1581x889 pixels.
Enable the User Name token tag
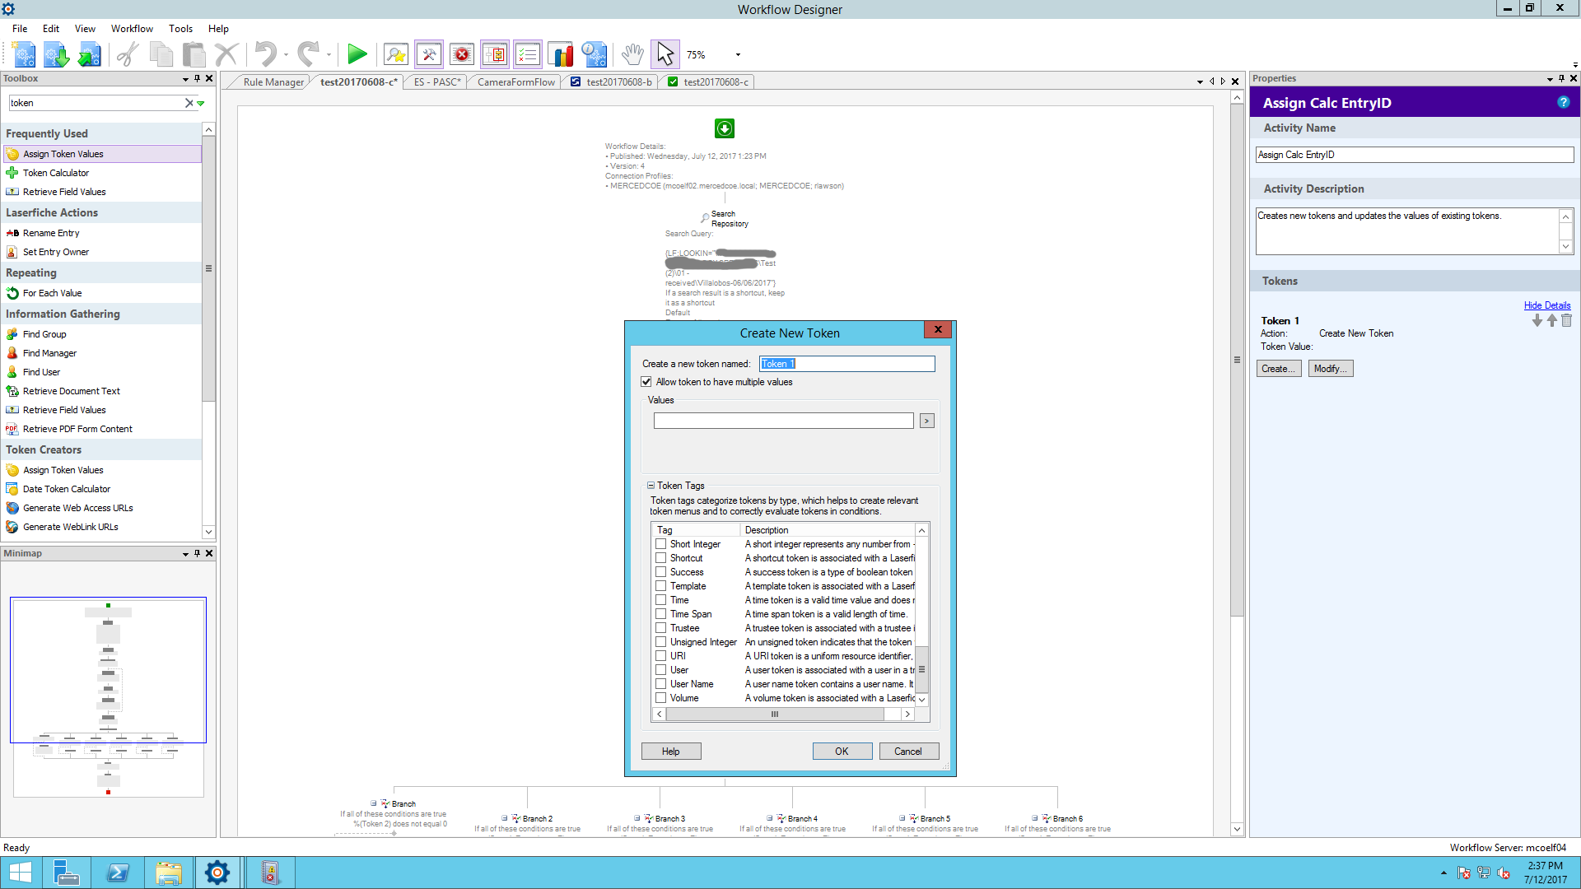pos(660,684)
